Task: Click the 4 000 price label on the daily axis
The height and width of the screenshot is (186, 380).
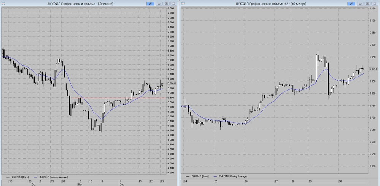Action: 171,173
